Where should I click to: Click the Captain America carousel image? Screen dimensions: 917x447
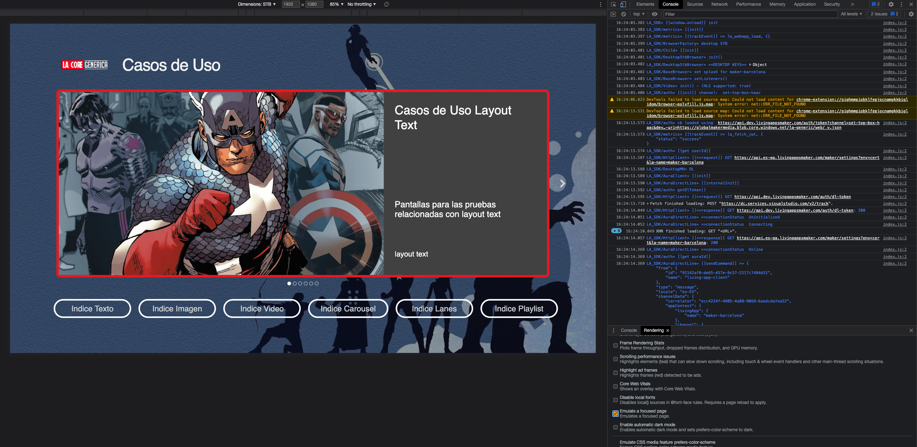point(221,183)
